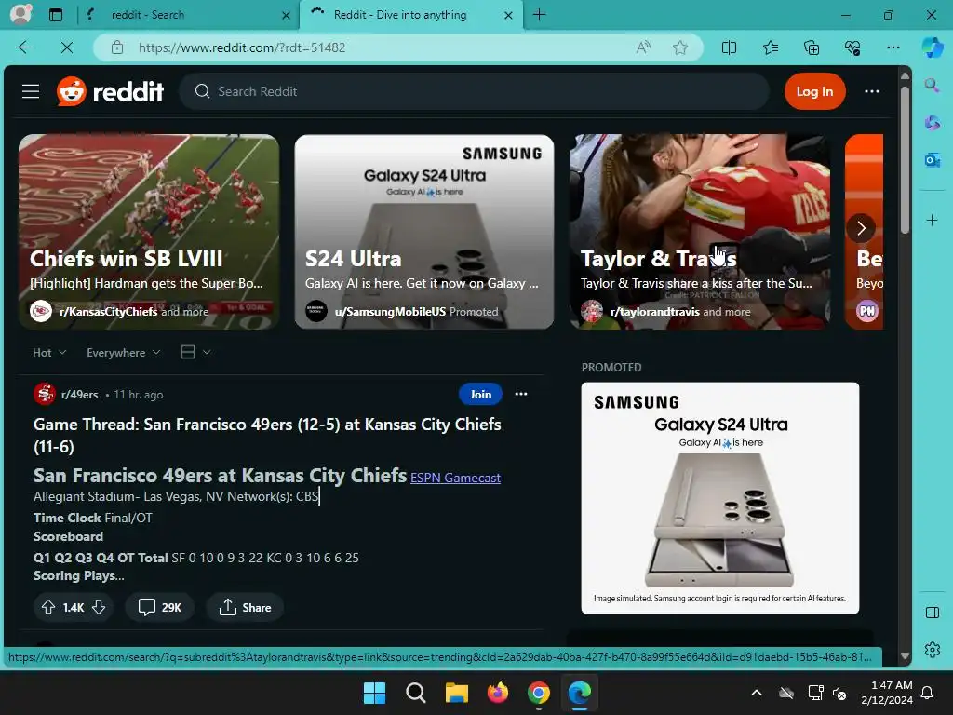Close the reddit - Search tab
This screenshot has width=953, height=715.
[286, 15]
